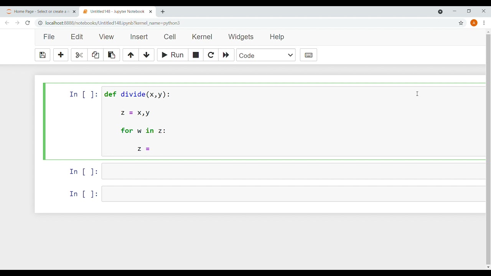The height and width of the screenshot is (276, 491).
Task: Open the View menu
Action: [106, 37]
